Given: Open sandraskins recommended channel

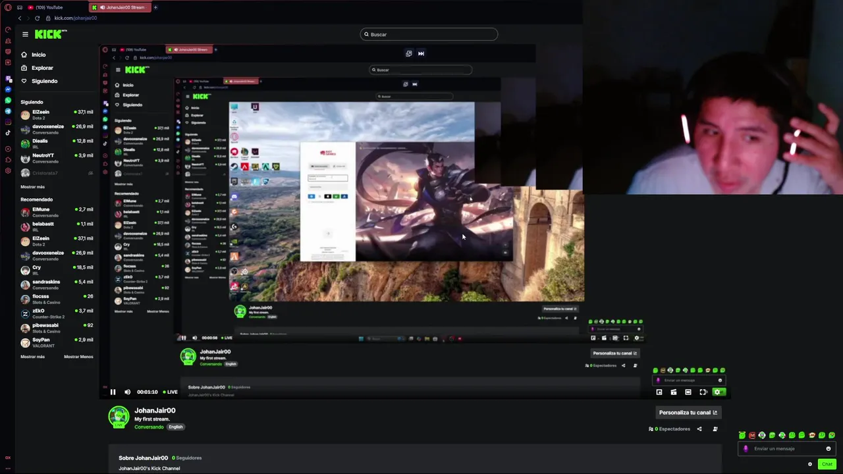Looking at the screenshot, I should 57,284.
